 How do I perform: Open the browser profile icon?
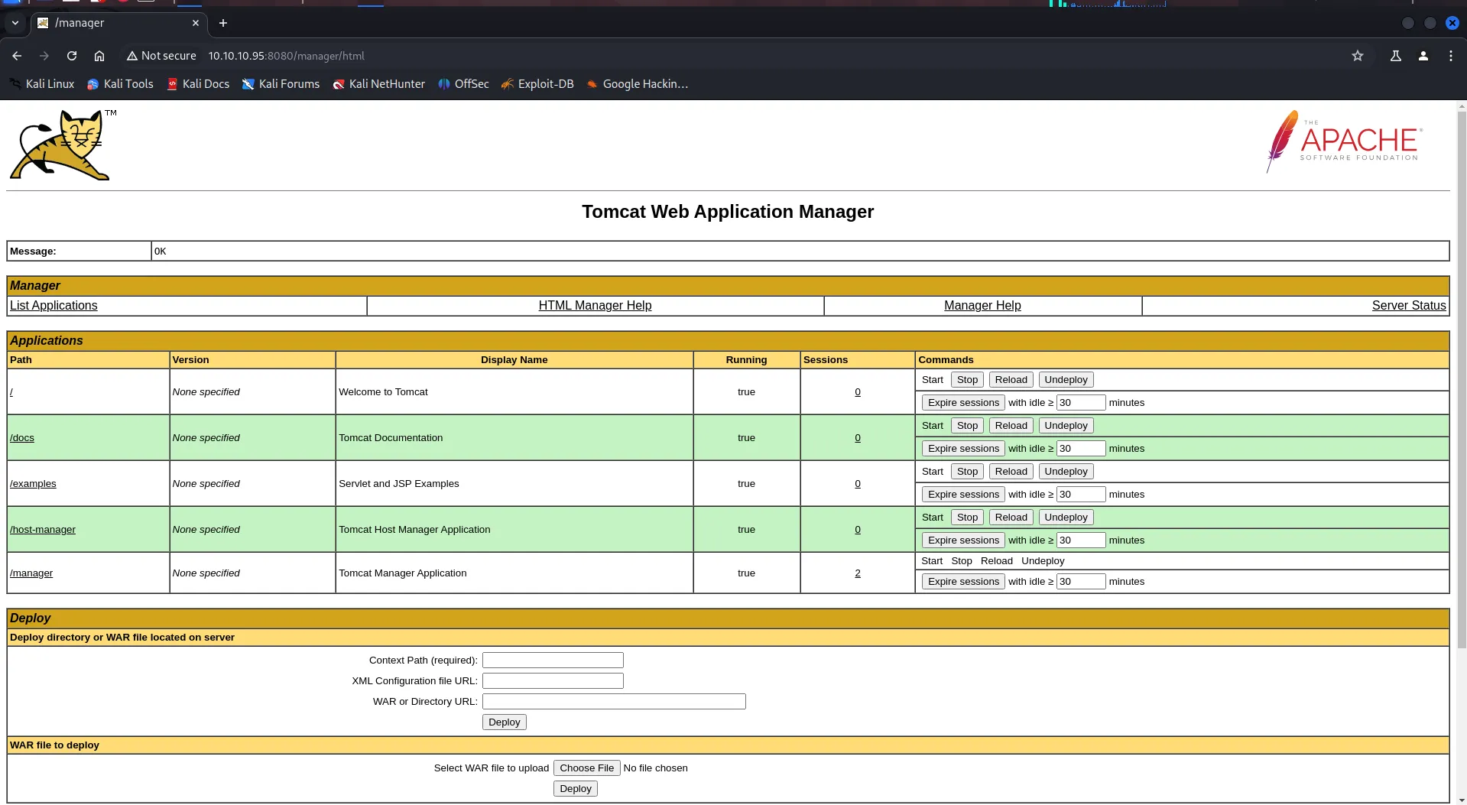tap(1423, 56)
